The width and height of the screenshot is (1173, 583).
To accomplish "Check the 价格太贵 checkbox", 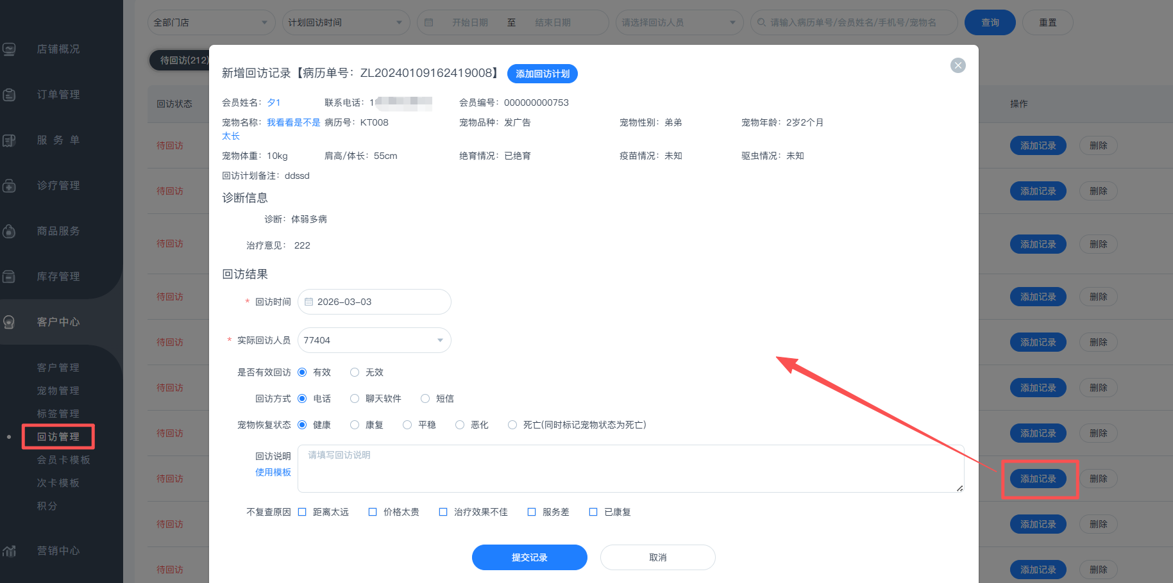I will tap(373, 512).
